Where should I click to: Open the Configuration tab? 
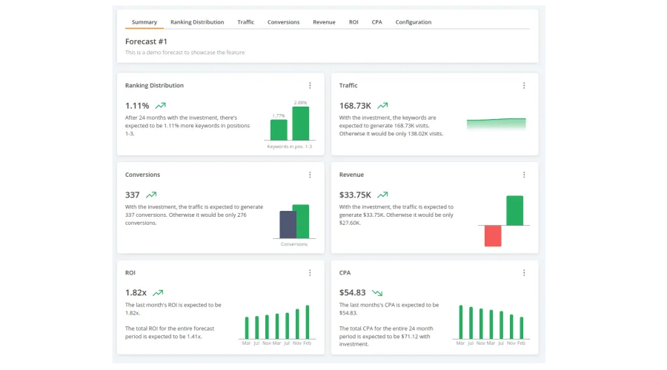tap(413, 22)
